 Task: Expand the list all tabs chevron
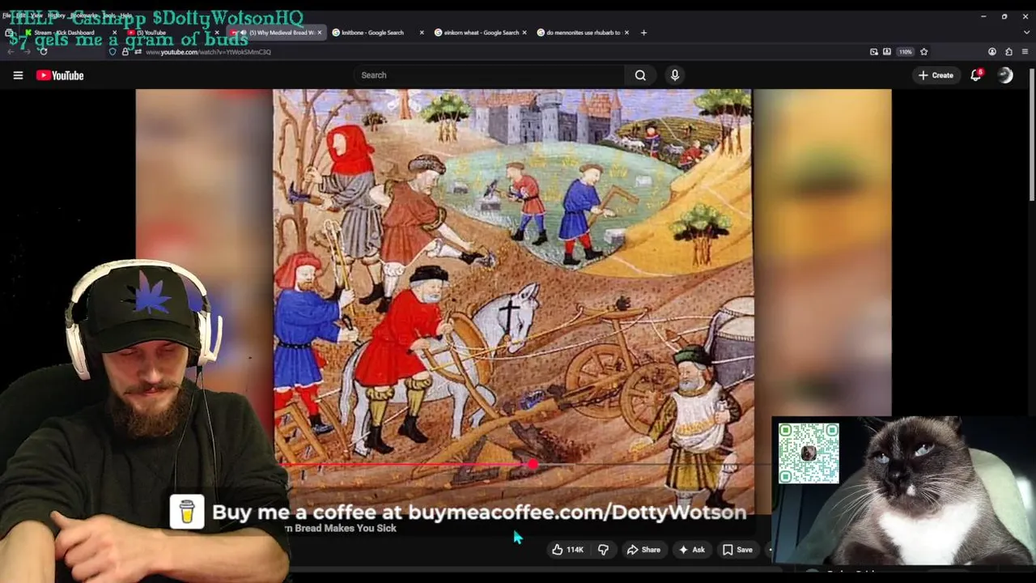coord(1026,32)
